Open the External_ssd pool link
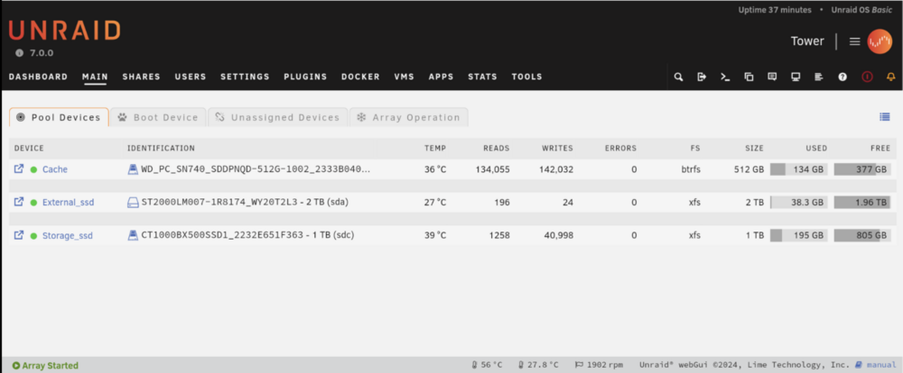Image resolution: width=903 pixels, height=373 pixels. point(68,203)
